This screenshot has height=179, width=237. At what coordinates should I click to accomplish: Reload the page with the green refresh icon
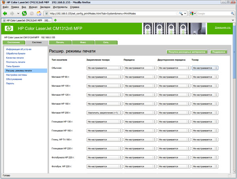coord(24,13)
